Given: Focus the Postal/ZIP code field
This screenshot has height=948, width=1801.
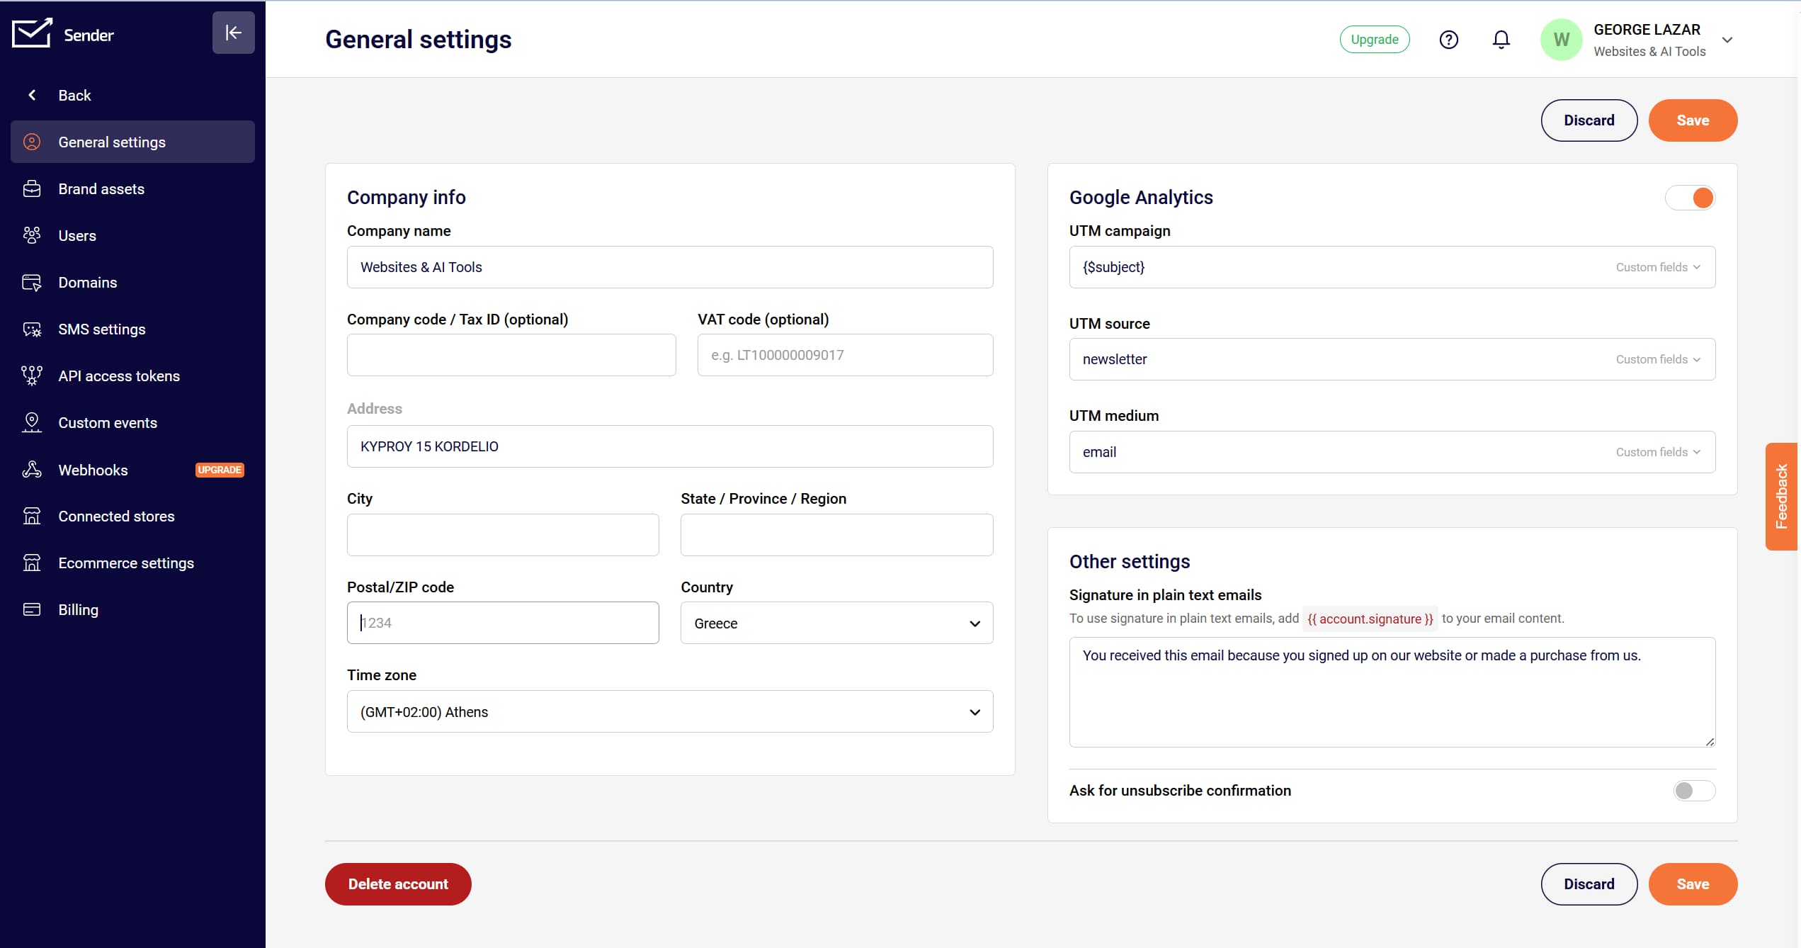Looking at the screenshot, I should point(503,623).
